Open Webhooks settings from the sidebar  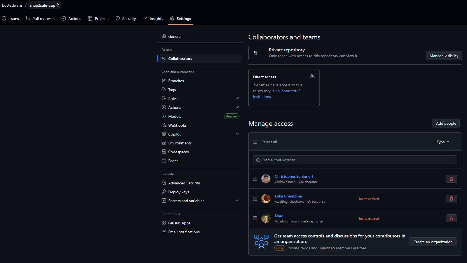tap(177, 125)
